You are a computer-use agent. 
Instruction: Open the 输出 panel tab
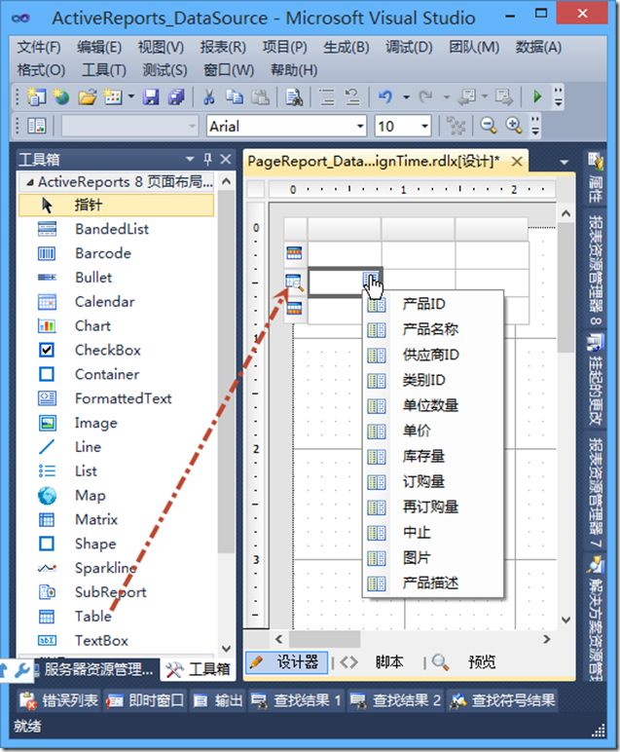218,701
